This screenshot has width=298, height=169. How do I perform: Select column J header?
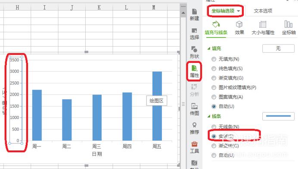pyautogui.click(x=72, y=7)
